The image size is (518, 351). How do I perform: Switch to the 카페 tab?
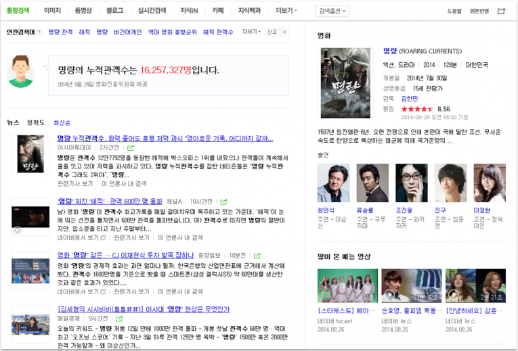pyautogui.click(x=218, y=11)
